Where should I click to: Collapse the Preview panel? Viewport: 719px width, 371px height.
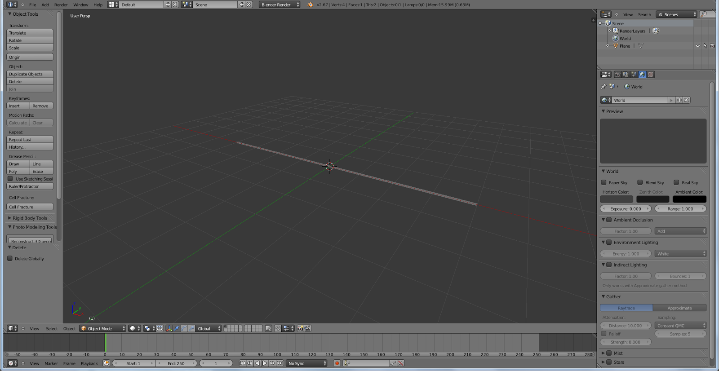click(603, 111)
